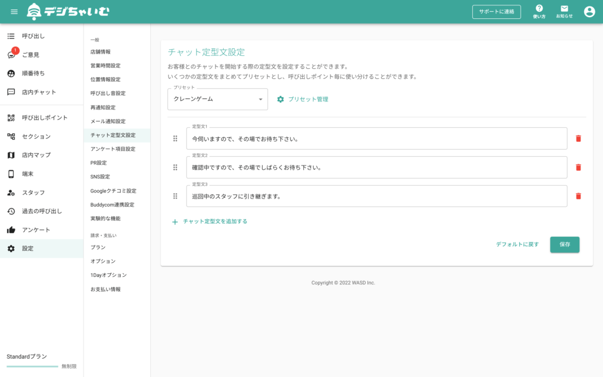Click the Copyright © 2022 WASD Inc. text
Image resolution: width=603 pixels, height=377 pixels.
coord(343,283)
